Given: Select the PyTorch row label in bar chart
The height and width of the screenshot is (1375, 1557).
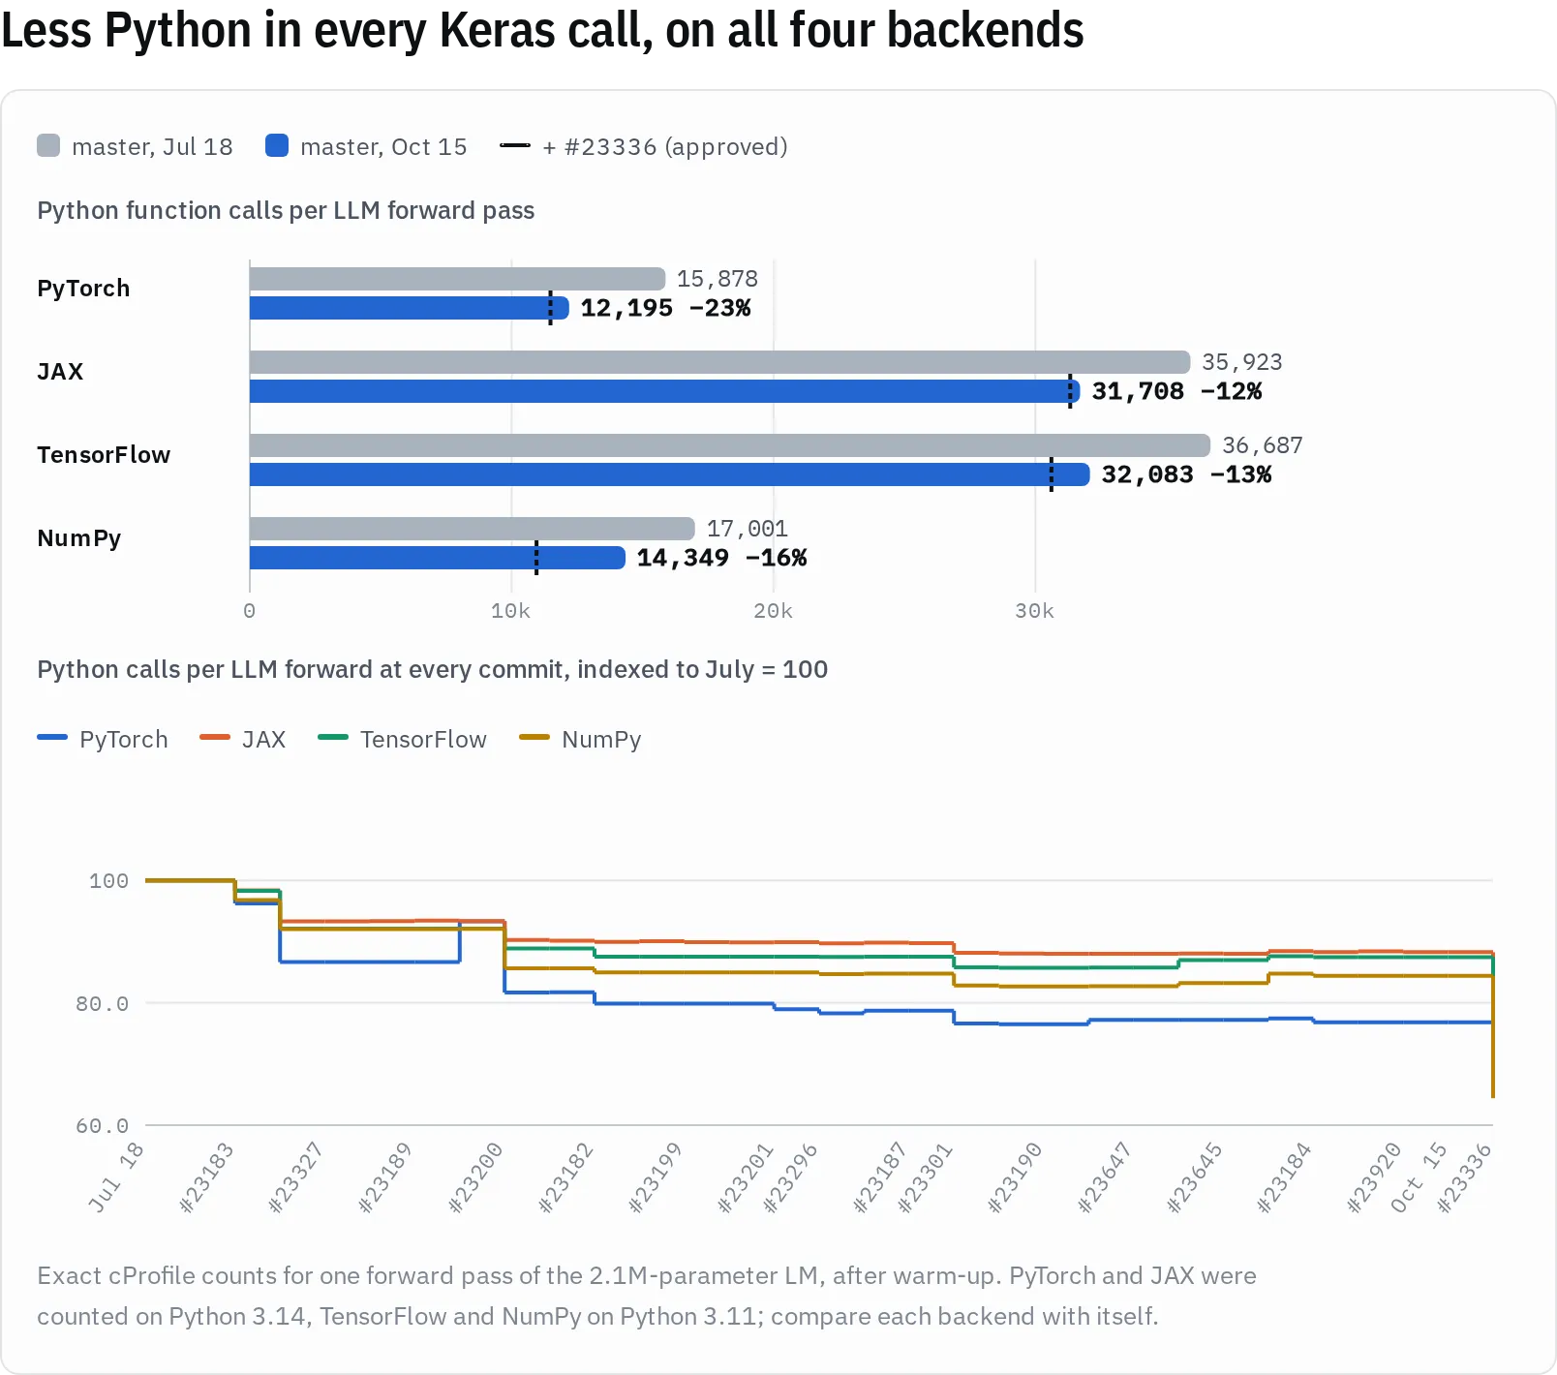Looking at the screenshot, I should 83,289.
